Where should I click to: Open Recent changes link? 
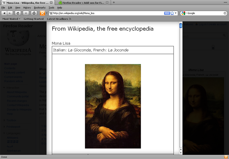click(17, 101)
